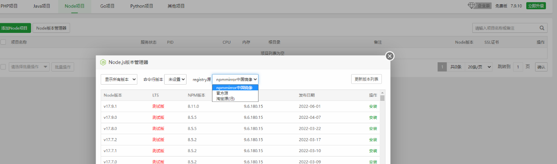Click the diamond 企业版 badge icon
The width and height of the screenshot is (557, 164).
pos(472,6)
